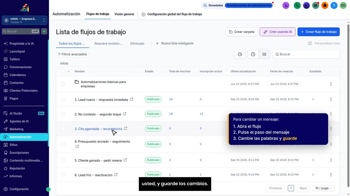Toggle the select-all header checkbox
Image resolution: width=350 pixels, height=196 pixels.
(x=63, y=71)
